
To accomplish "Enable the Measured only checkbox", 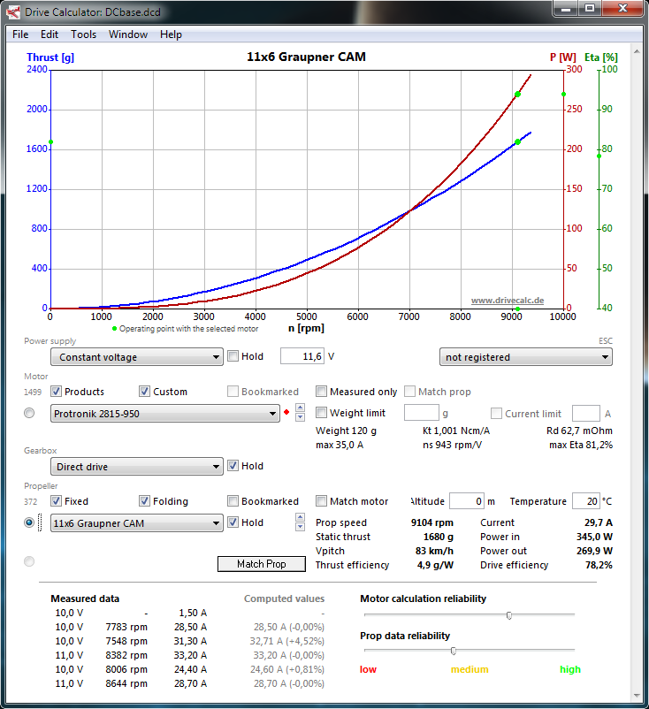I will click(321, 392).
